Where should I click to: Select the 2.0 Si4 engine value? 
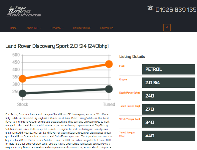coord(168,83)
